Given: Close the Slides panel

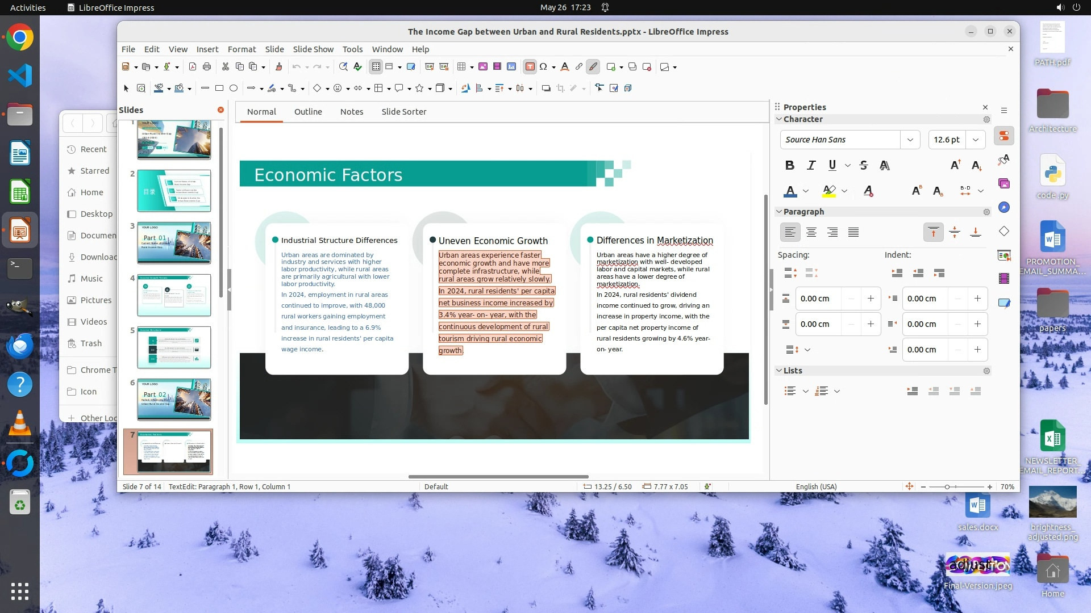Looking at the screenshot, I should coord(220,110).
